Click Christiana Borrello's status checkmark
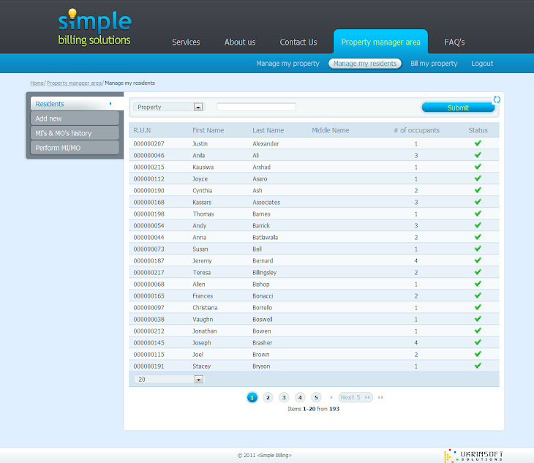Screen dimensions: 534x463 pos(478,307)
